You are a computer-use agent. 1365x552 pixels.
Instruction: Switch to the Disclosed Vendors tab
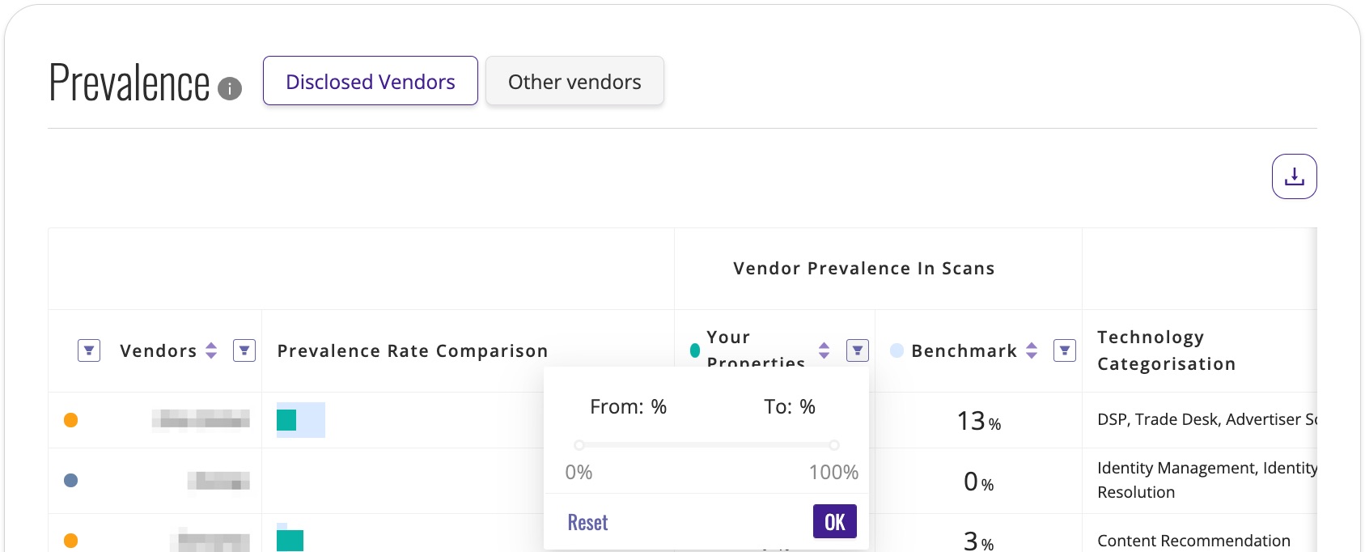pos(371,81)
